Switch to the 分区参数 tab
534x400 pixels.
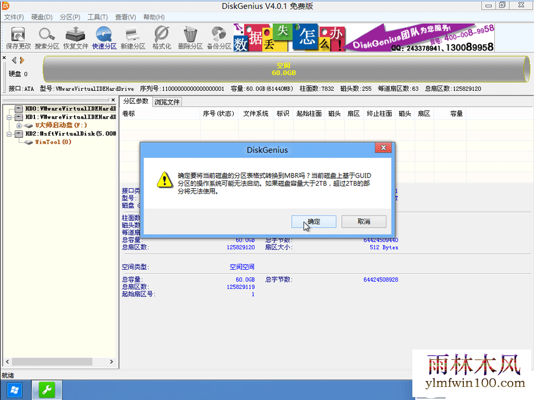(x=136, y=101)
